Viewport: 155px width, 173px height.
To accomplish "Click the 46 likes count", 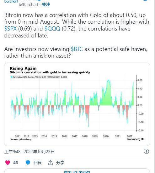I will tap(15, 163).
